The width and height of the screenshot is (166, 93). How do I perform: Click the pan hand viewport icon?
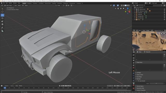pos(121,9)
